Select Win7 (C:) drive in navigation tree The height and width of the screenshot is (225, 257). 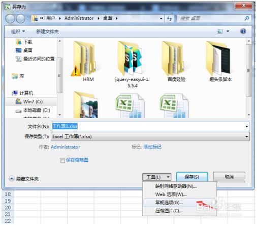[31, 102]
